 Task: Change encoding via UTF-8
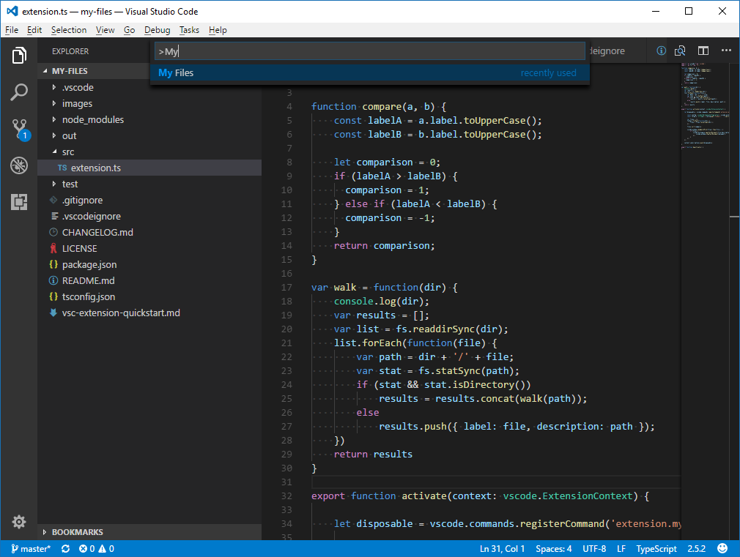594,548
